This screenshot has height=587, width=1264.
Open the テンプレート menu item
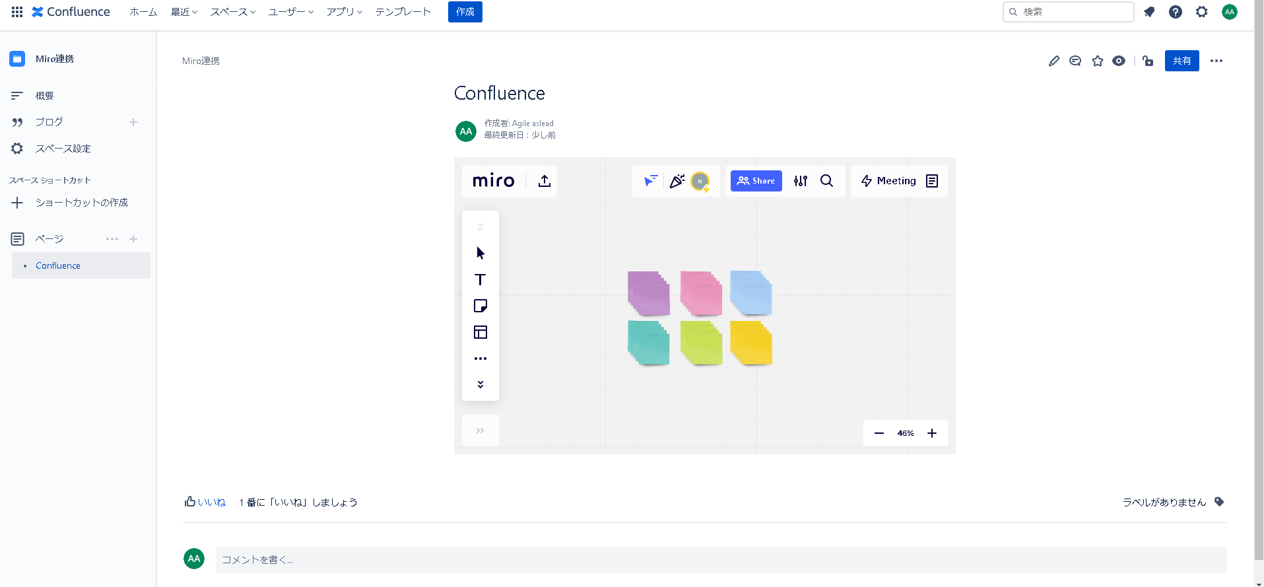point(403,12)
